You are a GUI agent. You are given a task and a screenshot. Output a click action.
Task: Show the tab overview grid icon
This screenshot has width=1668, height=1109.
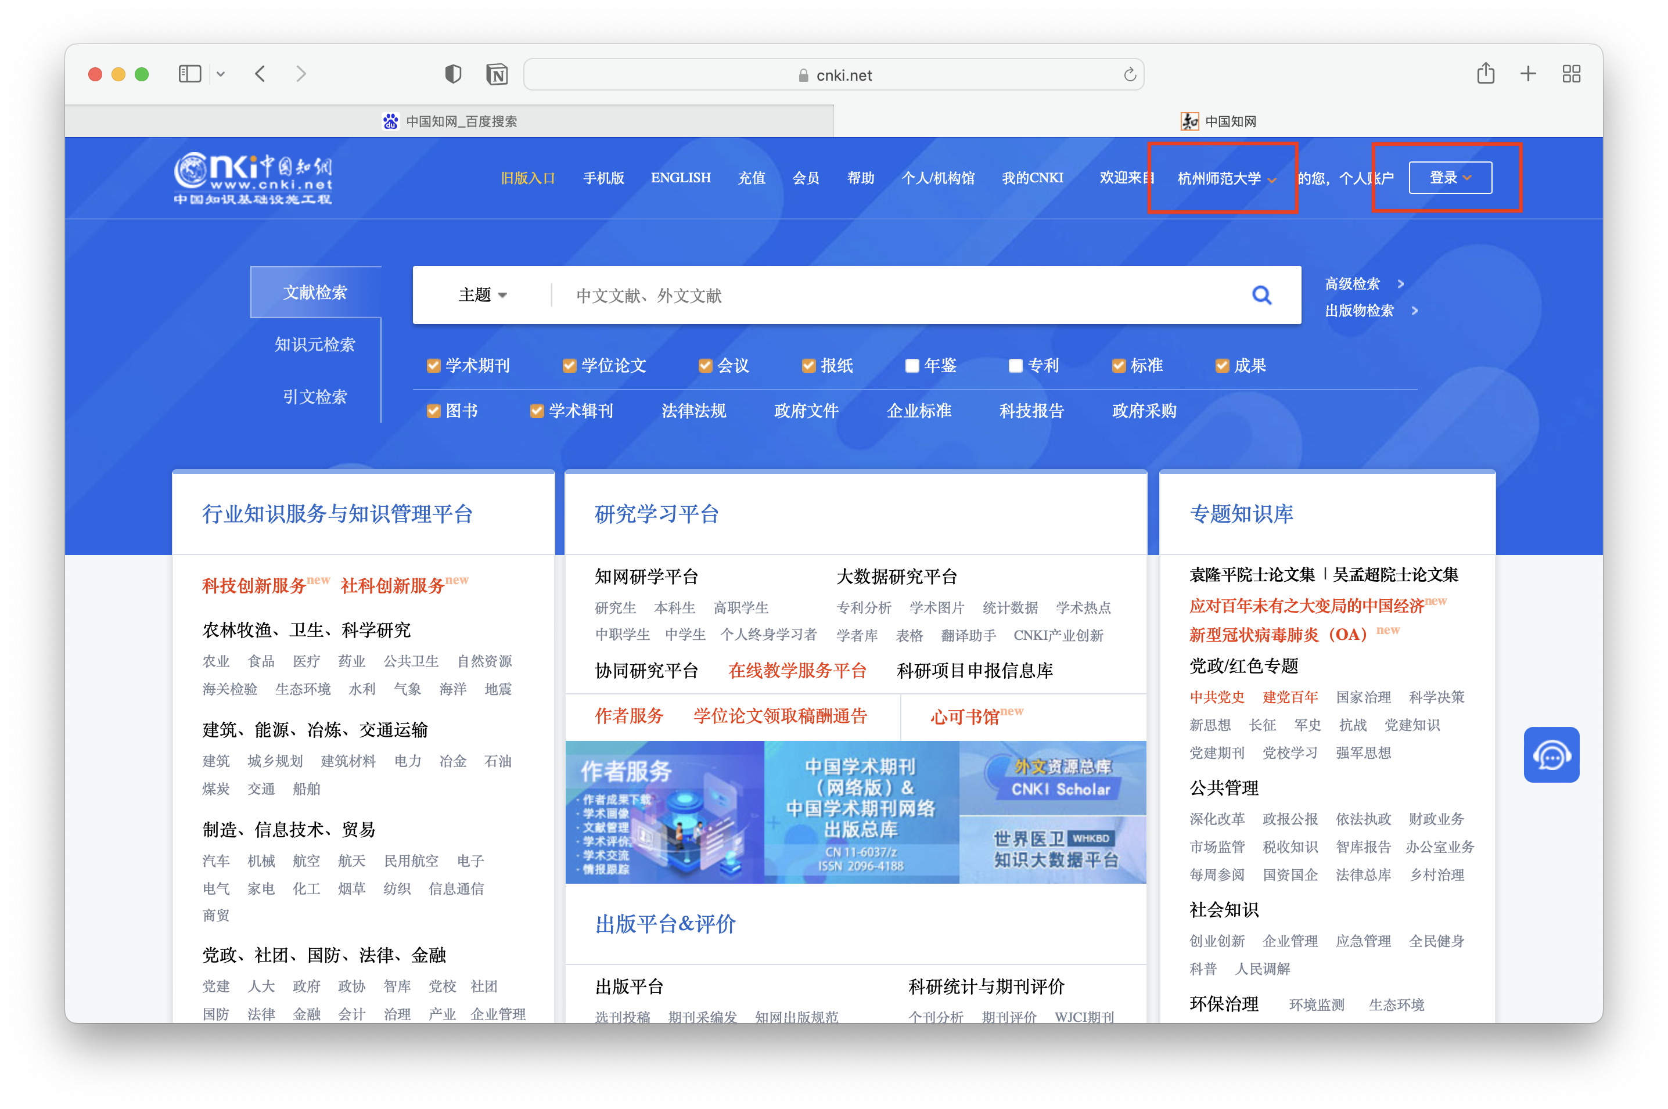1571,74
